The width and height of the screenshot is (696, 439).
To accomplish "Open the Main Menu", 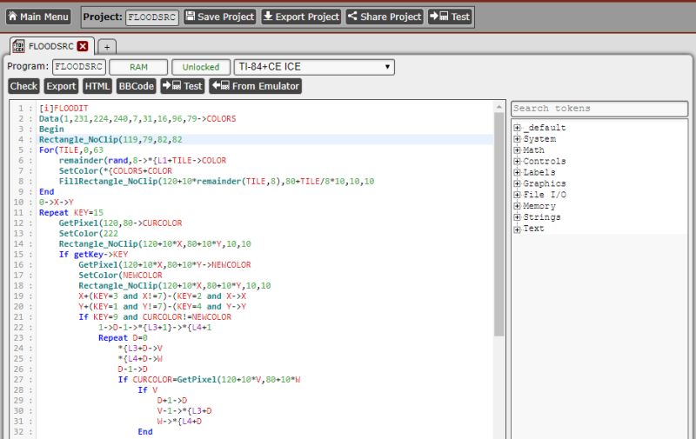I will coord(38,17).
